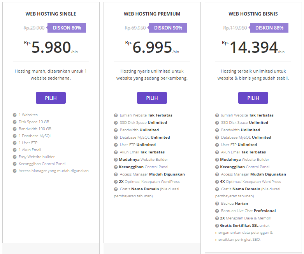Click PILIH button for Web Hosting Single
This screenshot has height=254, width=304.
[51, 98]
